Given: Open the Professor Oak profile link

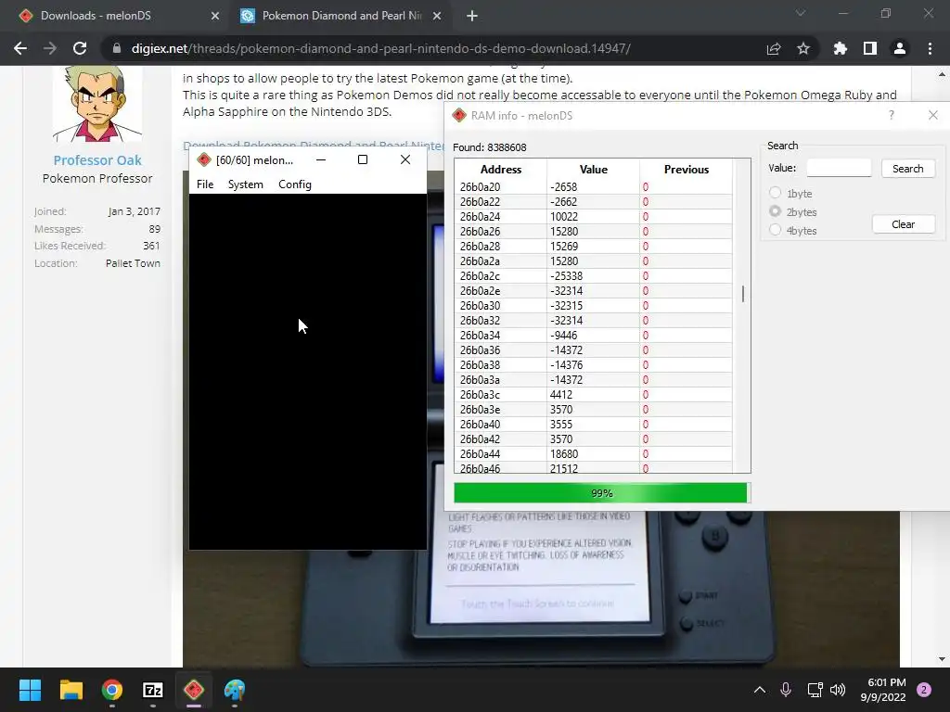Looking at the screenshot, I should click(96, 160).
